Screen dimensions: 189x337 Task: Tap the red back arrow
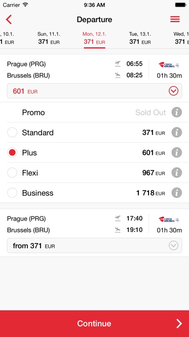coord(9,19)
